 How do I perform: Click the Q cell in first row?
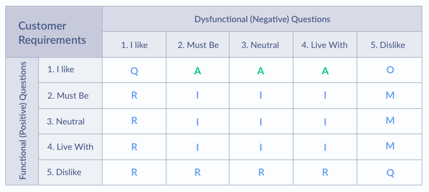tap(135, 71)
